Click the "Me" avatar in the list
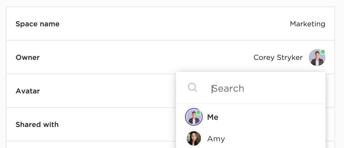 pyautogui.click(x=194, y=117)
